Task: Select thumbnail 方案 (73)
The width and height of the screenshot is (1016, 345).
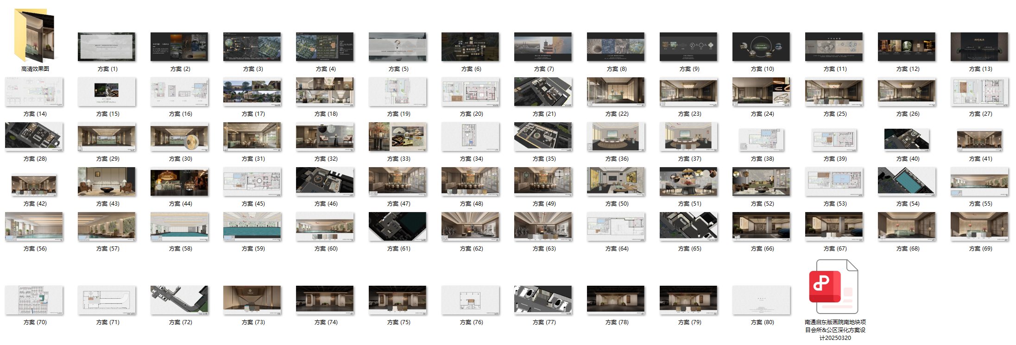Action: [x=252, y=300]
